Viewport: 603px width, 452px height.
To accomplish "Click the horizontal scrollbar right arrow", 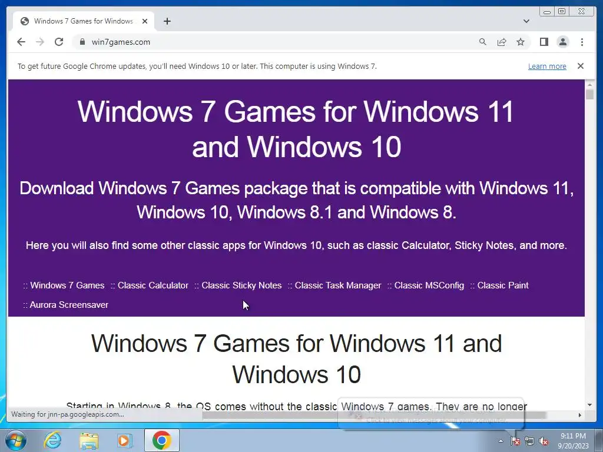I will (x=580, y=415).
